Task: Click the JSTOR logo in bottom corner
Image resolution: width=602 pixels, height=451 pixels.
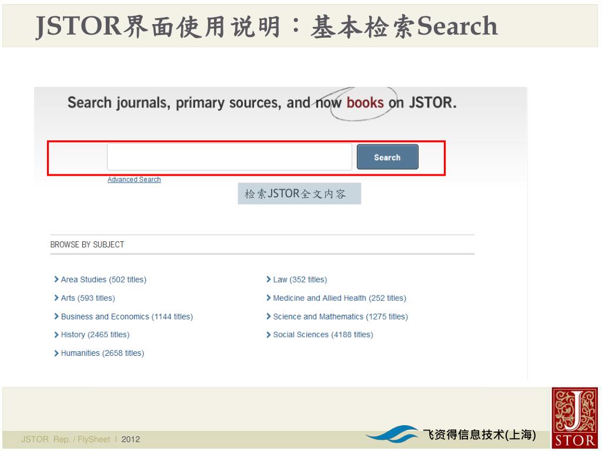Action: [575, 418]
